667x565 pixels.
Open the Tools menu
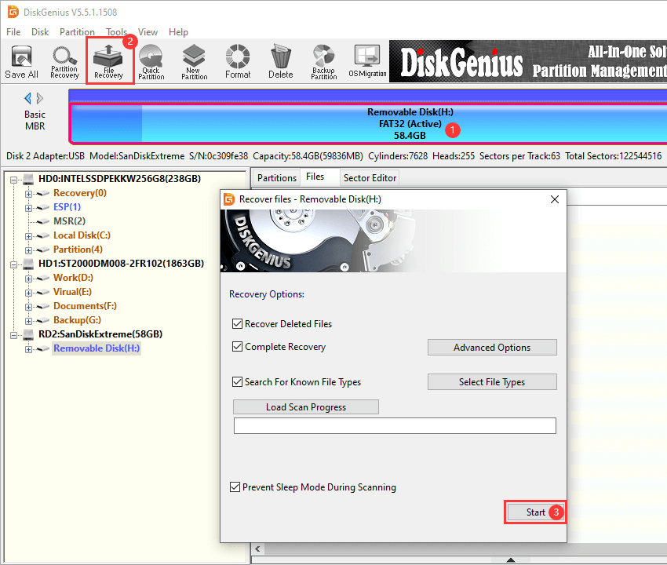coord(117,32)
